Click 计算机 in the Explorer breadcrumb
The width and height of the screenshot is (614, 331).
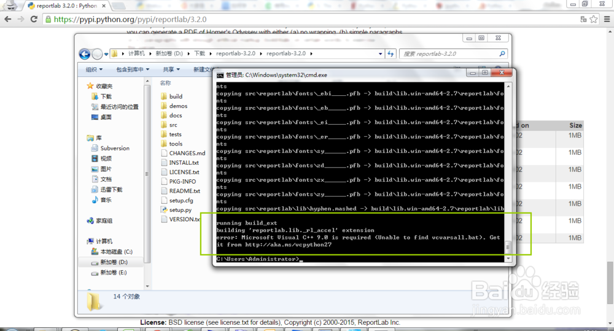137,53
